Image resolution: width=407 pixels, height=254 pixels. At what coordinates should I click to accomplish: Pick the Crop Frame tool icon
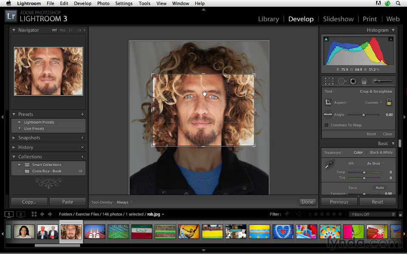[328, 102]
